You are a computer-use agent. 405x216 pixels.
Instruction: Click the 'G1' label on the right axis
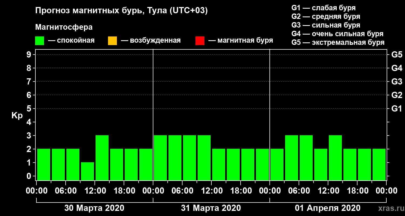[x=397, y=109]
